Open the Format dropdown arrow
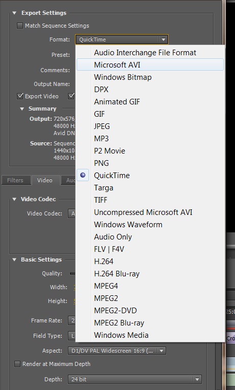 click(x=163, y=39)
